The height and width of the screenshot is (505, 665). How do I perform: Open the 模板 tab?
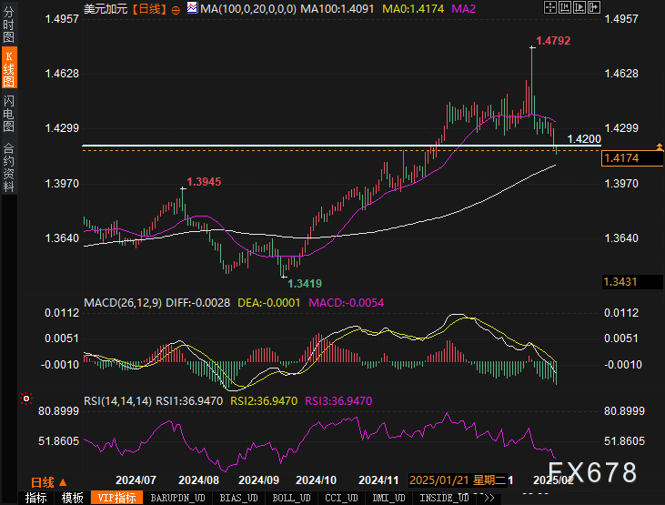[x=72, y=498]
